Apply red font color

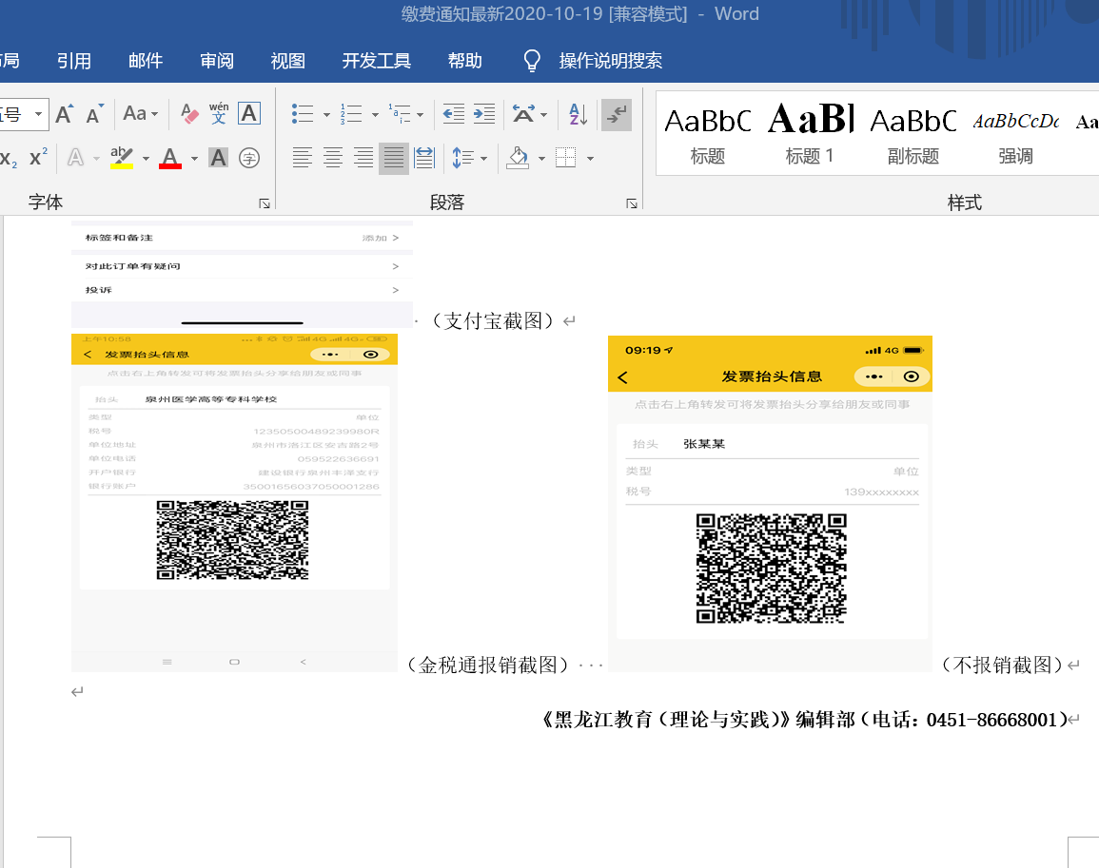169,158
